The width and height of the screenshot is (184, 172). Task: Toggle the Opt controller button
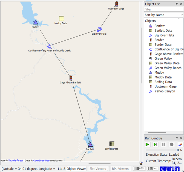click(153, 169)
